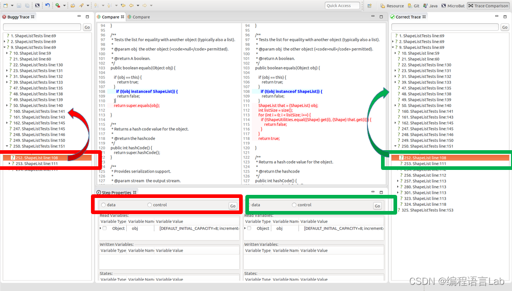Switch to the Resource perspective
This screenshot has width=512, height=291.
(392, 6)
